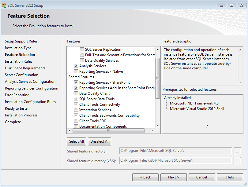Tick the Client Tools SDK checkbox
Screen dimensions: 248x187
76,121
